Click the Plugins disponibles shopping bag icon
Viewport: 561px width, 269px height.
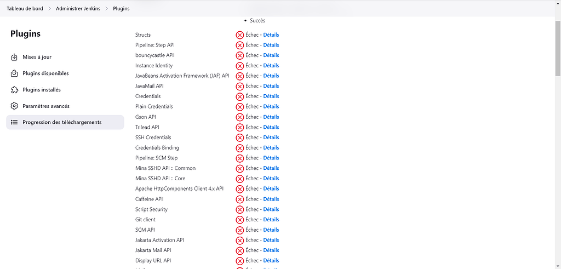coord(15,73)
